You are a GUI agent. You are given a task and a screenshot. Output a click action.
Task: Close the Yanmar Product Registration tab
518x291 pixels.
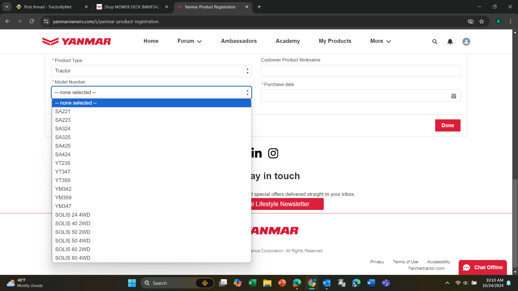247,7
